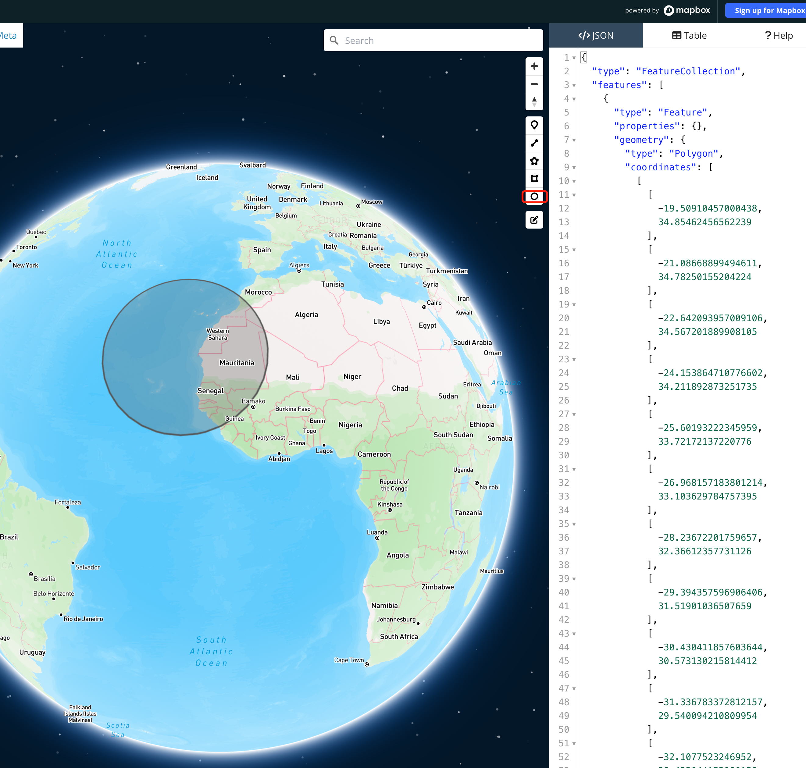Click the search magnifier icon
Image resolution: width=806 pixels, height=768 pixels.
click(x=334, y=41)
